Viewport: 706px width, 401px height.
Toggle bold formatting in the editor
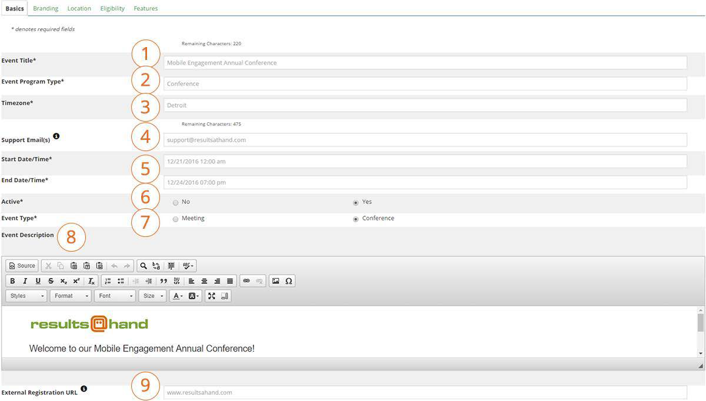(12, 281)
